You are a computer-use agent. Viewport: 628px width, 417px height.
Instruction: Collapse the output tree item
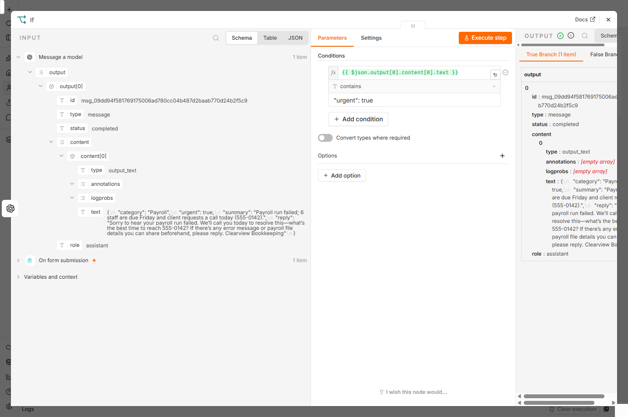click(30, 72)
